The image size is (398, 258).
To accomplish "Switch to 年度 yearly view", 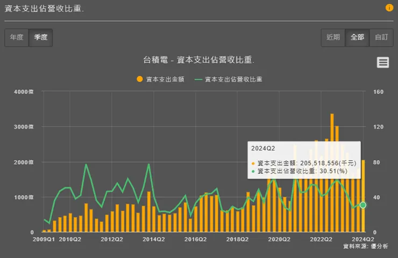I will click(17, 37).
